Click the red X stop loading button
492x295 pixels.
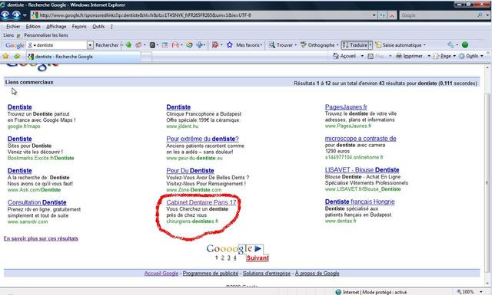point(392,15)
